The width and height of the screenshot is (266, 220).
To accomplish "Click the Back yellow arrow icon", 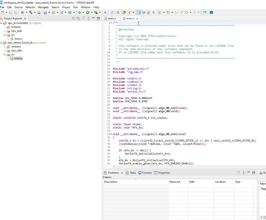I will pyautogui.click(x=186, y=12).
